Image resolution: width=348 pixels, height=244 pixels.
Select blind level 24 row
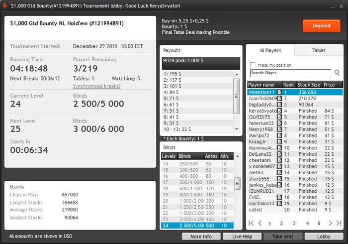(197, 226)
